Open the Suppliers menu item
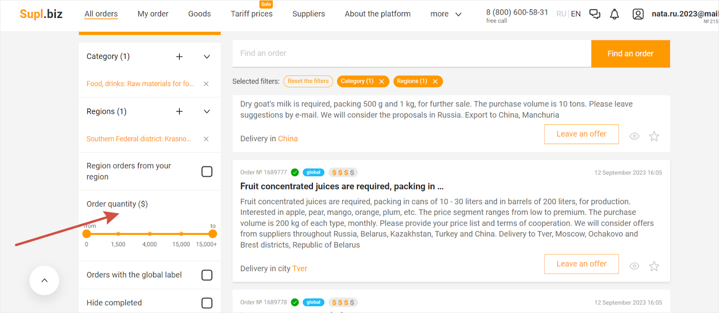This screenshot has width=719, height=313. (x=308, y=14)
